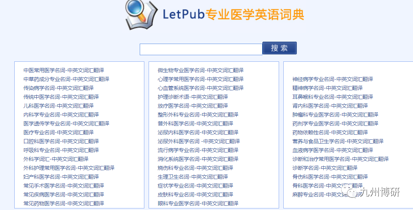Open 心理学常用医学名词-中英文词汇翻译 link

201,79
